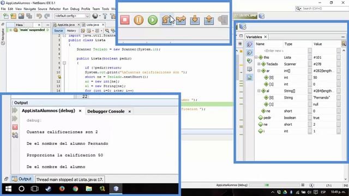The height and width of the screenshot is (196, 349).
Task: Click Build Project hammer icon
Action: [105, 16]
